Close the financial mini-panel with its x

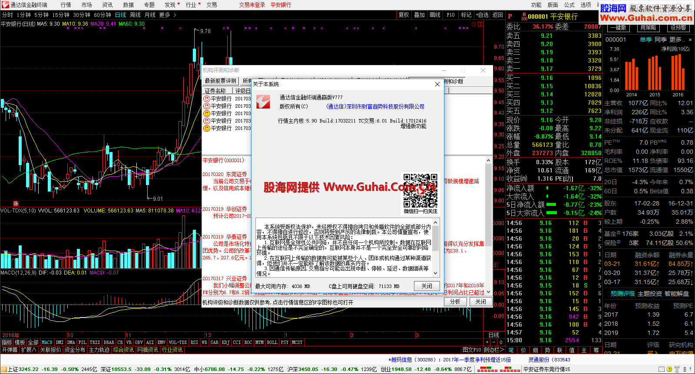pyautogui.click(x=690, y=40)
